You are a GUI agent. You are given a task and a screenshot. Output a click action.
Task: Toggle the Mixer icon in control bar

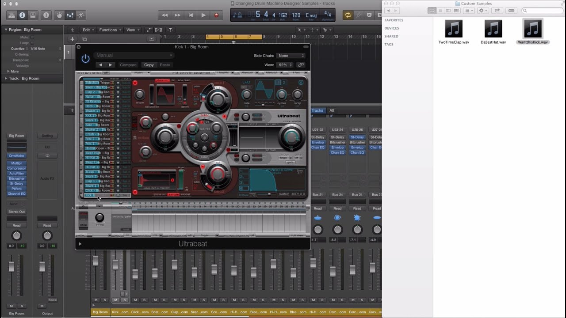pos(70,15)
